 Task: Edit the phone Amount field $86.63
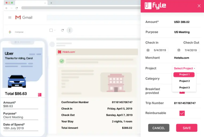coord(21,106)
